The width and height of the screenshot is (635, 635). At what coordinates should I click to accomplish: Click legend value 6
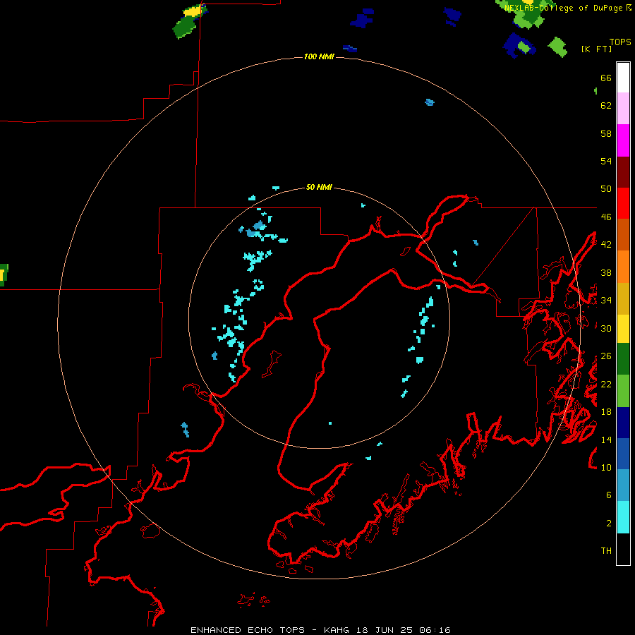609,495
